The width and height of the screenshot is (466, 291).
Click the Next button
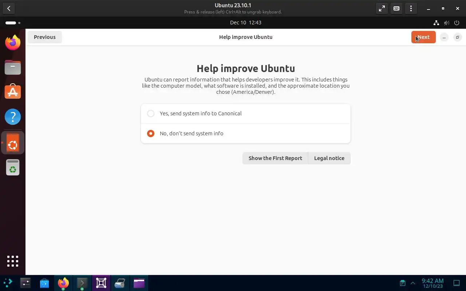point(423,37)
